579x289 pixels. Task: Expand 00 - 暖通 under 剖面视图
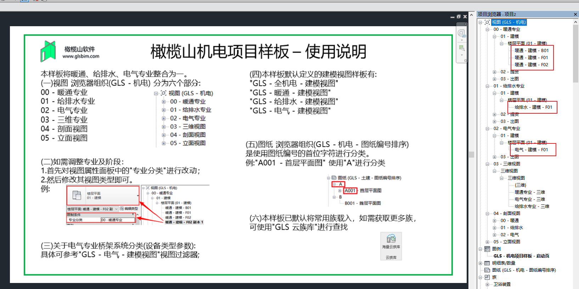tap(495, 221)
